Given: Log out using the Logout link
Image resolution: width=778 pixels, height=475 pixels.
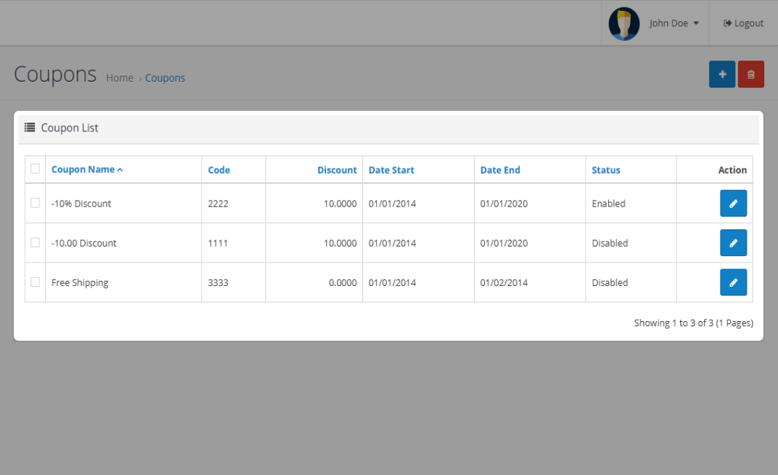Looking at the screenshot, I should 743,23.
